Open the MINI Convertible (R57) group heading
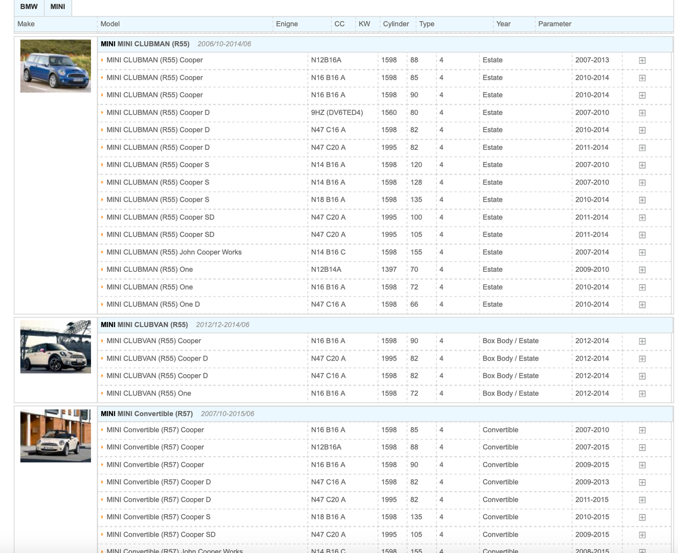The height and width of the screenshot is (553, 678). [147, 414]
